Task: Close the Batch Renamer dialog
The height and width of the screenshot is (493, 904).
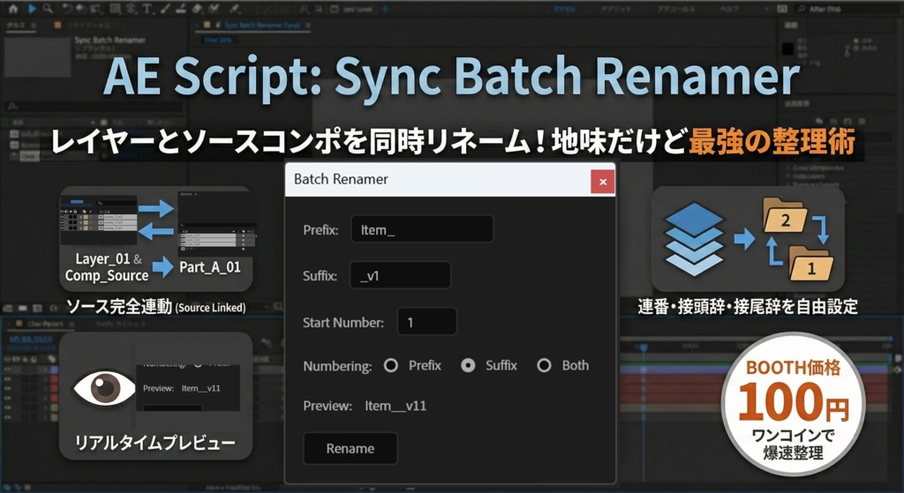Action: (602, 182)
